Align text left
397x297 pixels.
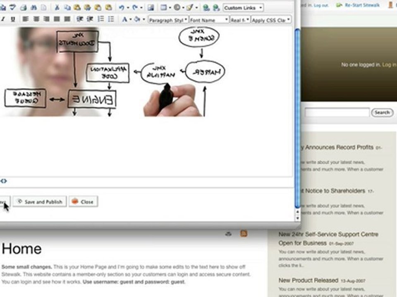(x=26, y=19)
